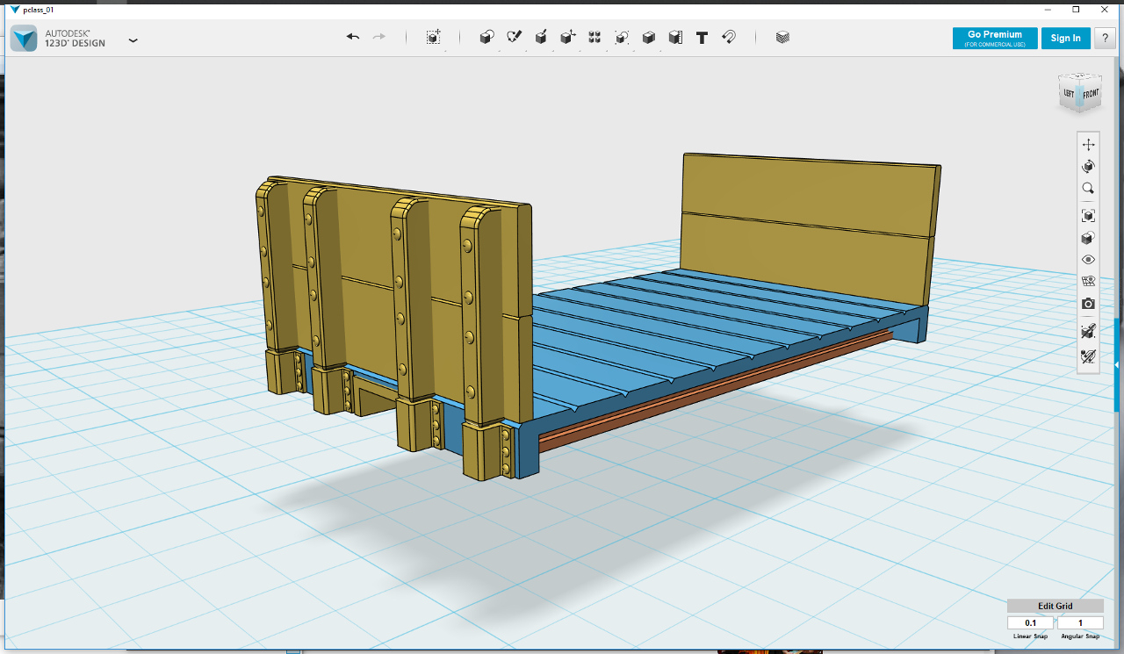
Task: Click the Linear Snap value field
Action: click(x=1030, y=623)
